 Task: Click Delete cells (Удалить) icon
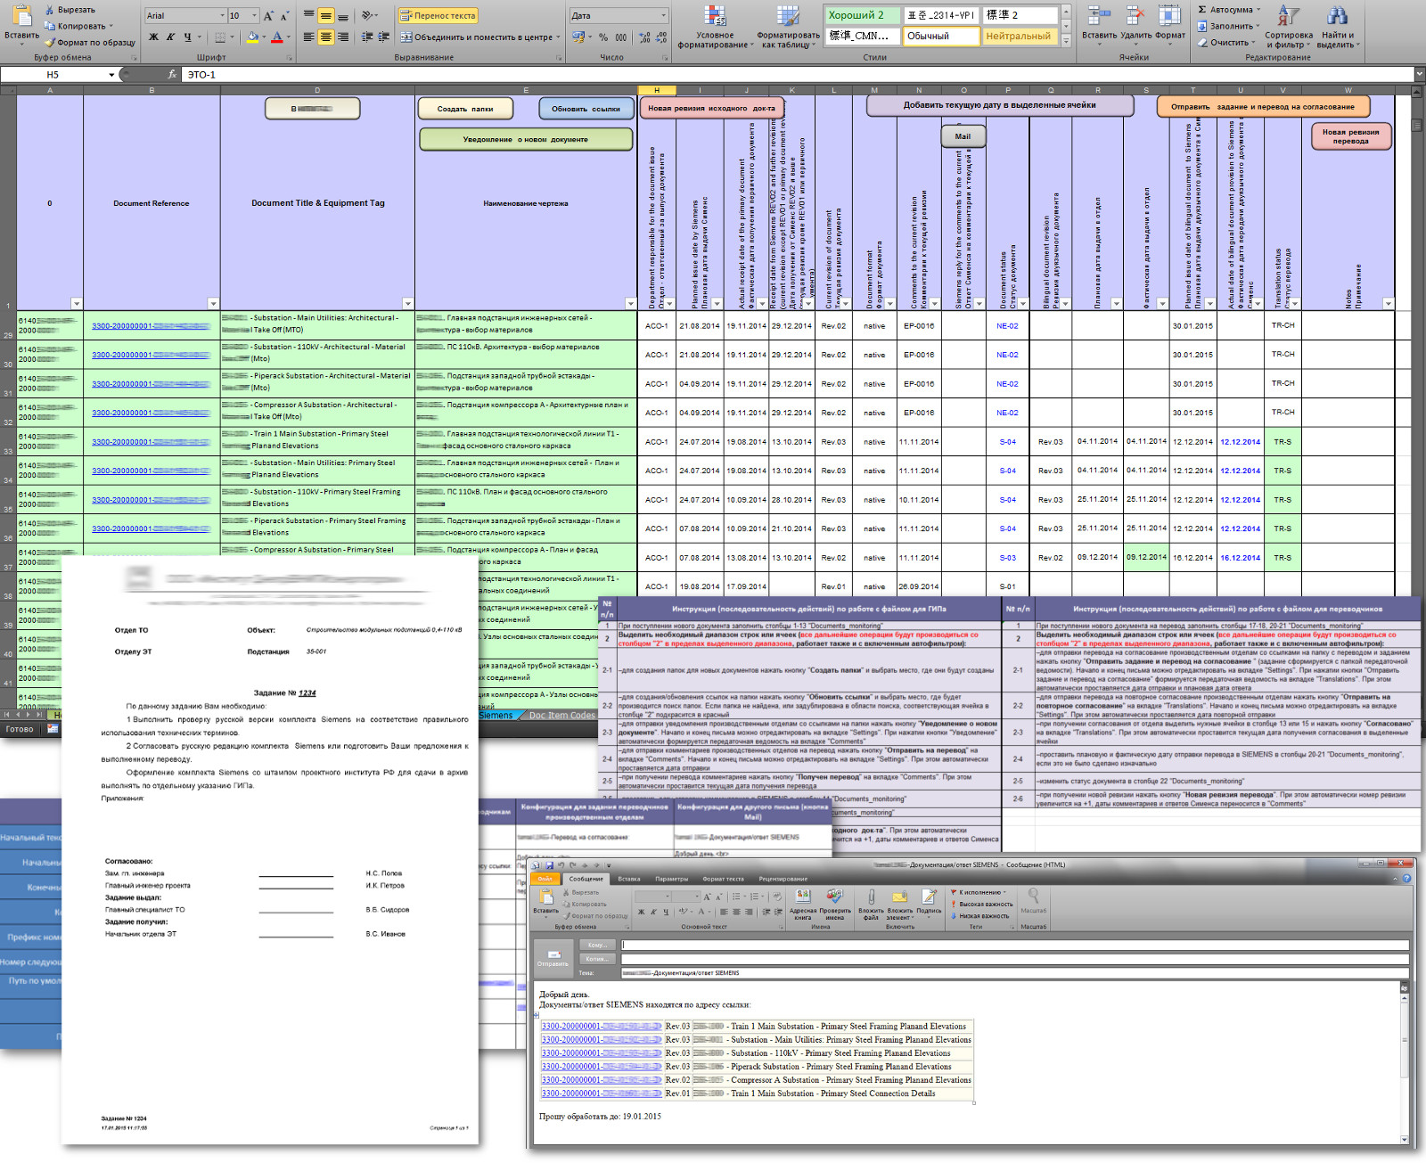pos(1135,23)
